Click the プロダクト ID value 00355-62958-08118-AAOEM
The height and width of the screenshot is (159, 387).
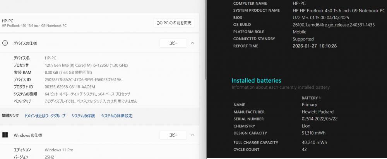[70, 87]
